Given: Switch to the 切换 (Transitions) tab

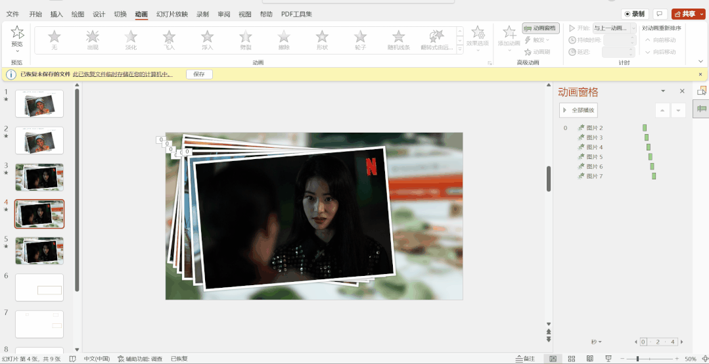Looking at the screenshot, I should [120, 14].
